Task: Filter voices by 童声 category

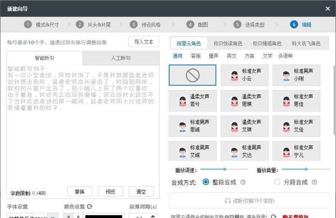Action: pyautogui.click(x=214, y=56)
